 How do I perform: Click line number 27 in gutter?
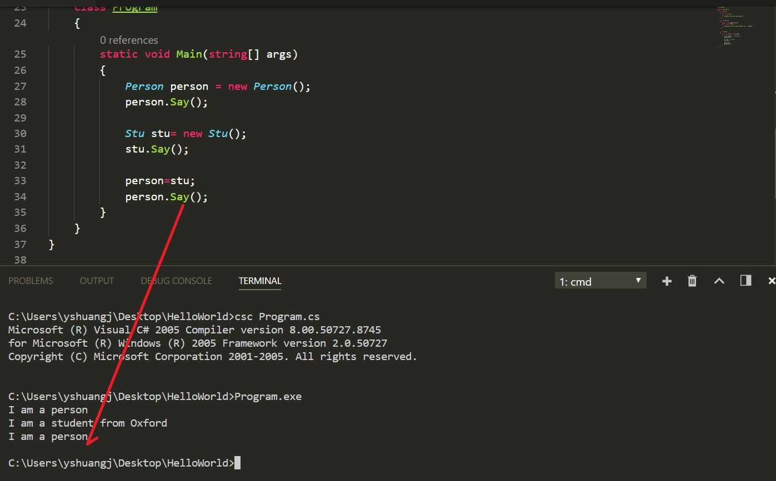coord(20,86)
